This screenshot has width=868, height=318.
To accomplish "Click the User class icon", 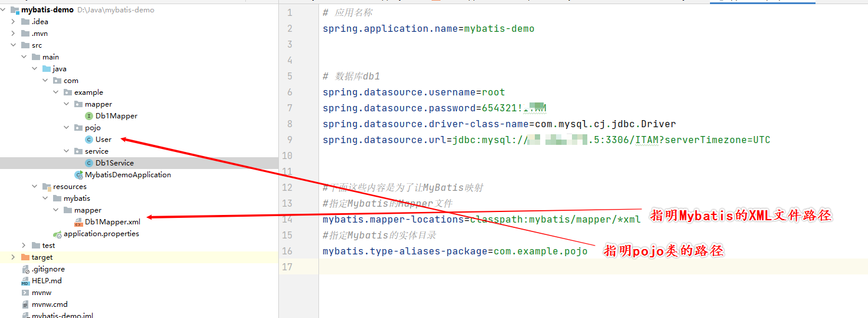I will click(89, 140).
